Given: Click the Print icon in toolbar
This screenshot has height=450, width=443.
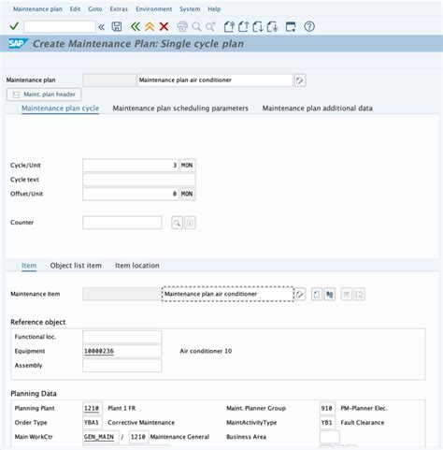Looking at the screenshot, I should pos(182,26).
